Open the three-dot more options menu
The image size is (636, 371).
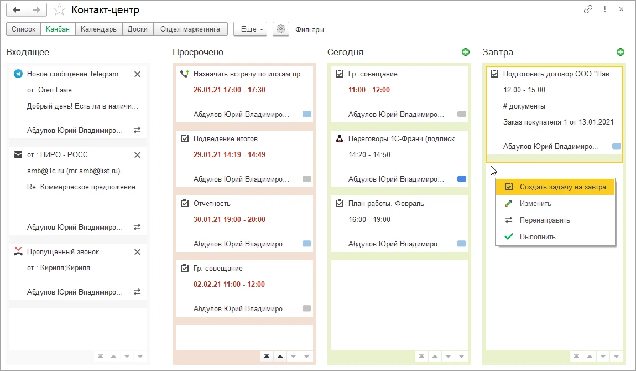(x=605, y=10)
